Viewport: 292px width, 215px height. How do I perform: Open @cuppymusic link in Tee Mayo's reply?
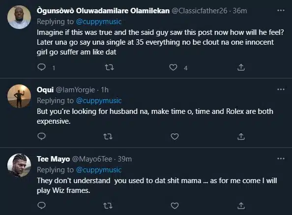[99, 170]
